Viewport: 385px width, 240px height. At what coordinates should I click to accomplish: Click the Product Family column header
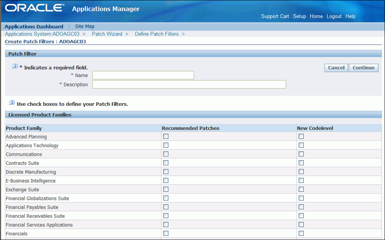[24, 128]
